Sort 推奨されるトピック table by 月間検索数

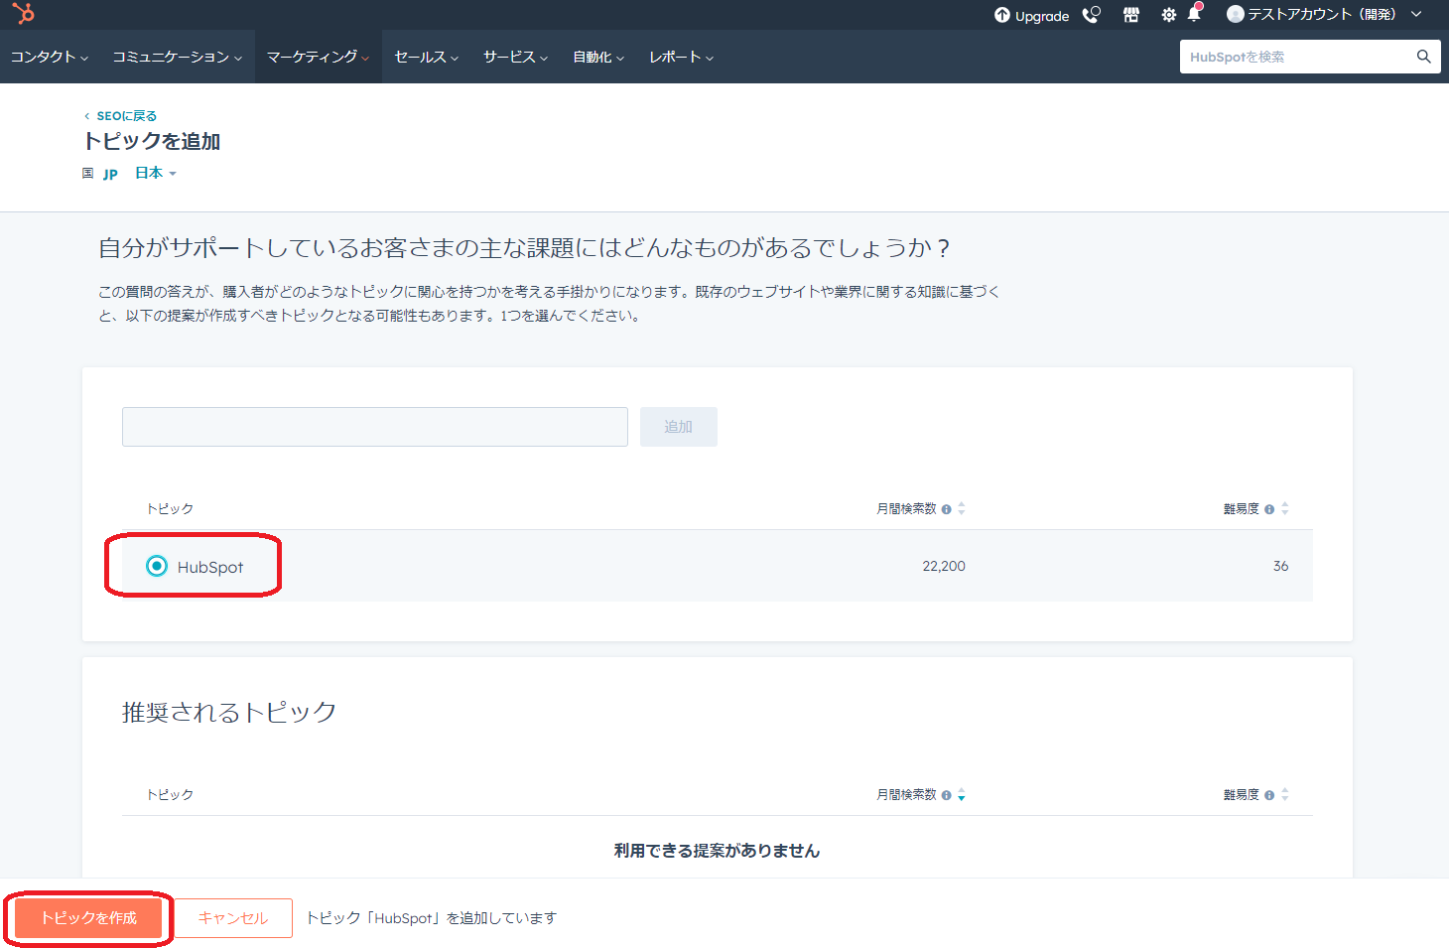click(962, 794)
